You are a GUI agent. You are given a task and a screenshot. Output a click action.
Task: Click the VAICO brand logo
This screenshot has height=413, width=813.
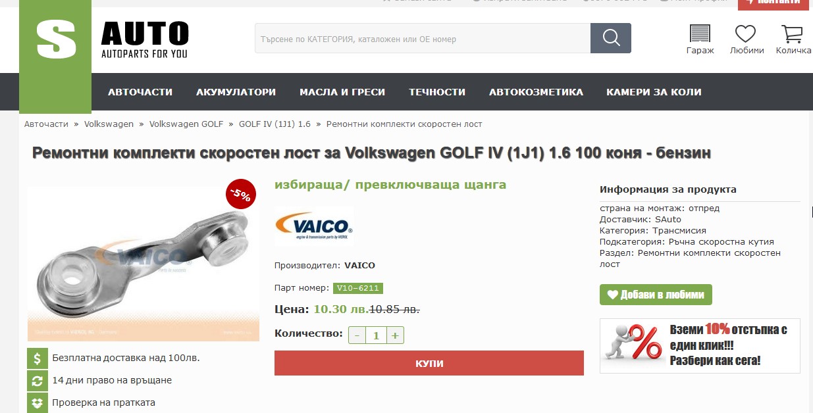(x=314, y=227)
